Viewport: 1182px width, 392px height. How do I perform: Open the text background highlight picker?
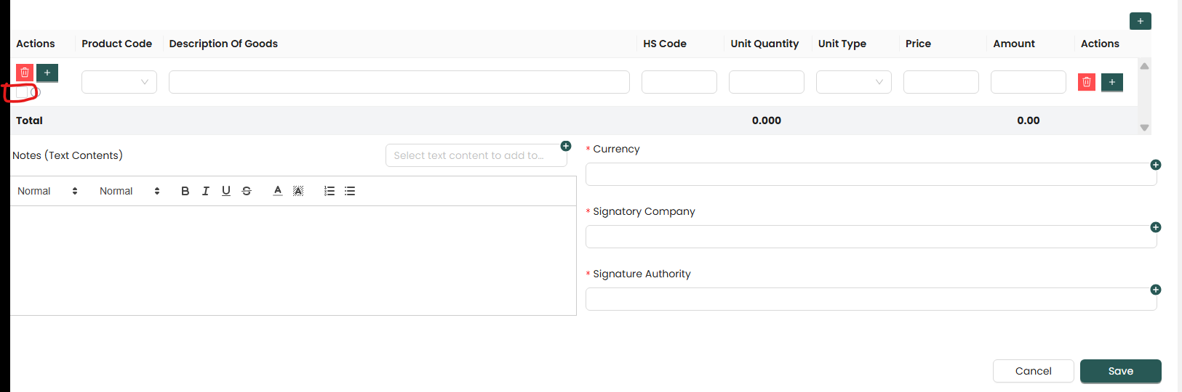pyautogui.click(x=298, y=191)
